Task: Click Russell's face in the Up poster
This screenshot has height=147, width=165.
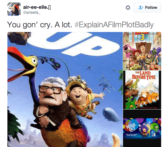Action: pos(78,93)
